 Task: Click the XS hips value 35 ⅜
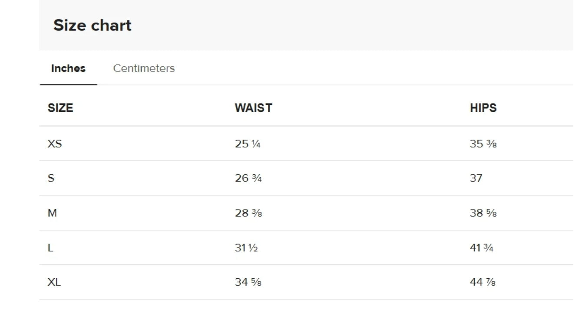coord(483,144)
